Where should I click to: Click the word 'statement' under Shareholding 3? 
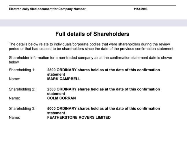tap(56, 113)
